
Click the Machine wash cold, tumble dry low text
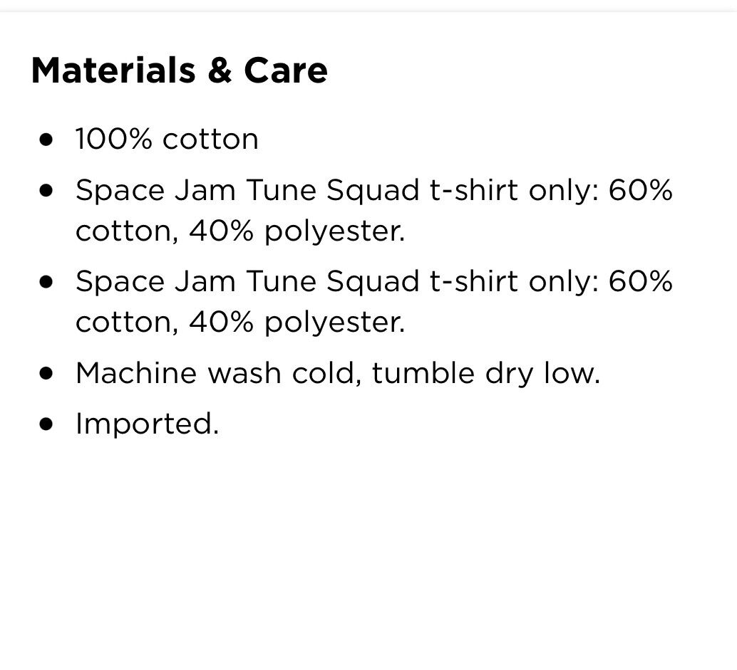pyautogui.click(x=338, y=375)
